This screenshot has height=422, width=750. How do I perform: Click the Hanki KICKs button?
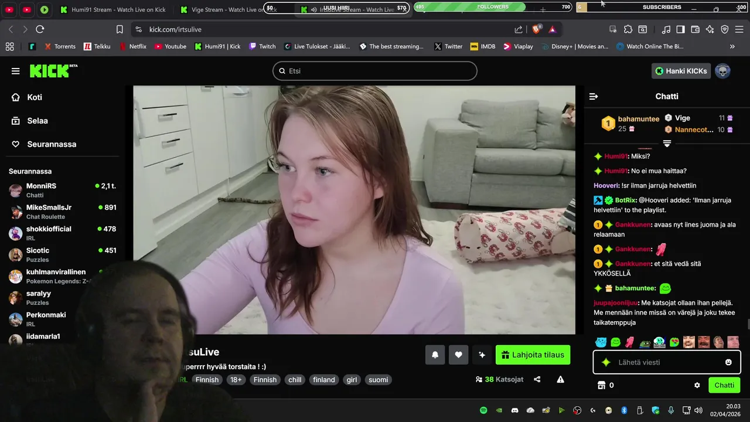coord(681,71)
